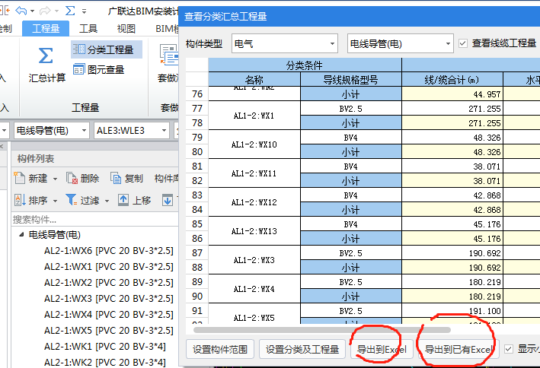Click the 线/缆合计(m) column header
The width and height of the screenshot is (540, 368).
click(x=452, y=79)
